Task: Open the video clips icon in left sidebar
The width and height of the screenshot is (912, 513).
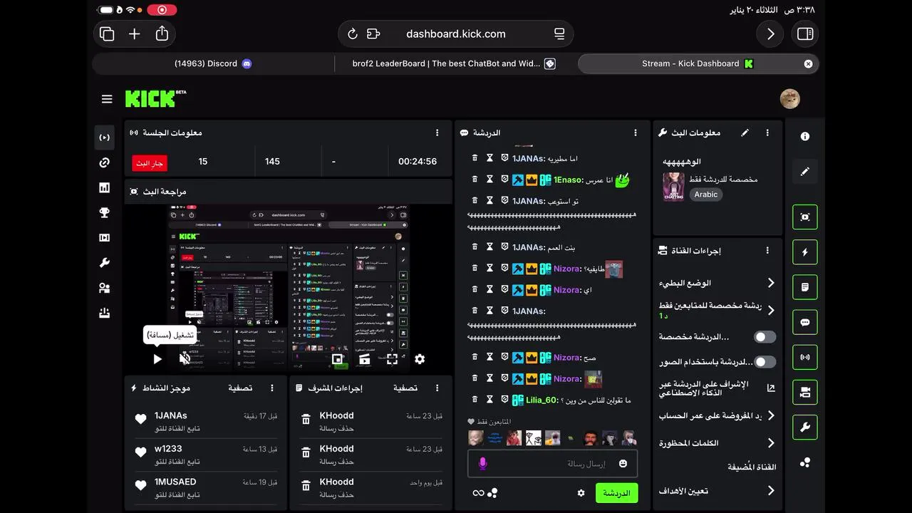Action: click(x=105, y=238)
